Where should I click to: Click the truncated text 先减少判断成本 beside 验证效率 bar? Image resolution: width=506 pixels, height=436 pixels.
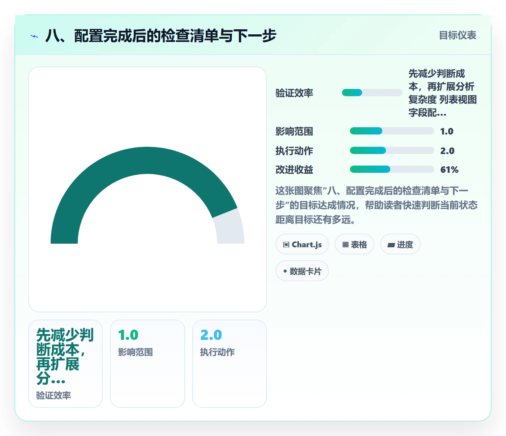[443, 93]
